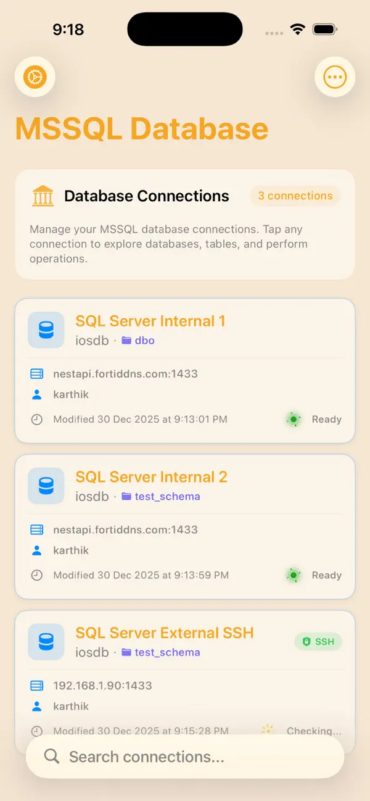Tap the user icon next to karthik
The image size is (370, 801).
(36, 394)
